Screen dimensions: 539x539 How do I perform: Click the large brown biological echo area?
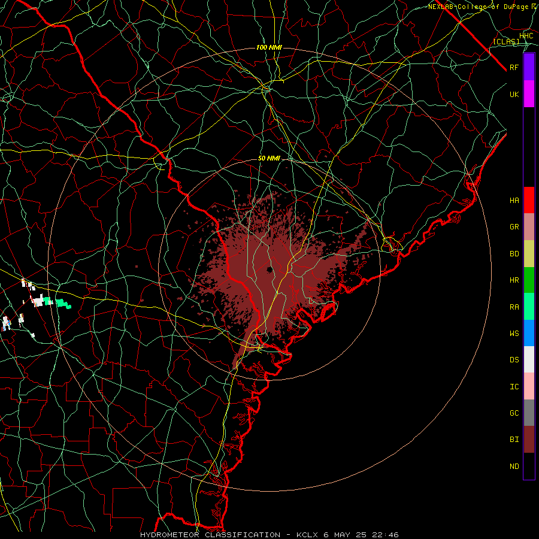271,275
